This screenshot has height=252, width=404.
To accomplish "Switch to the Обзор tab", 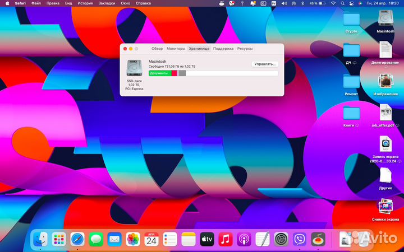I will [157, 49].
